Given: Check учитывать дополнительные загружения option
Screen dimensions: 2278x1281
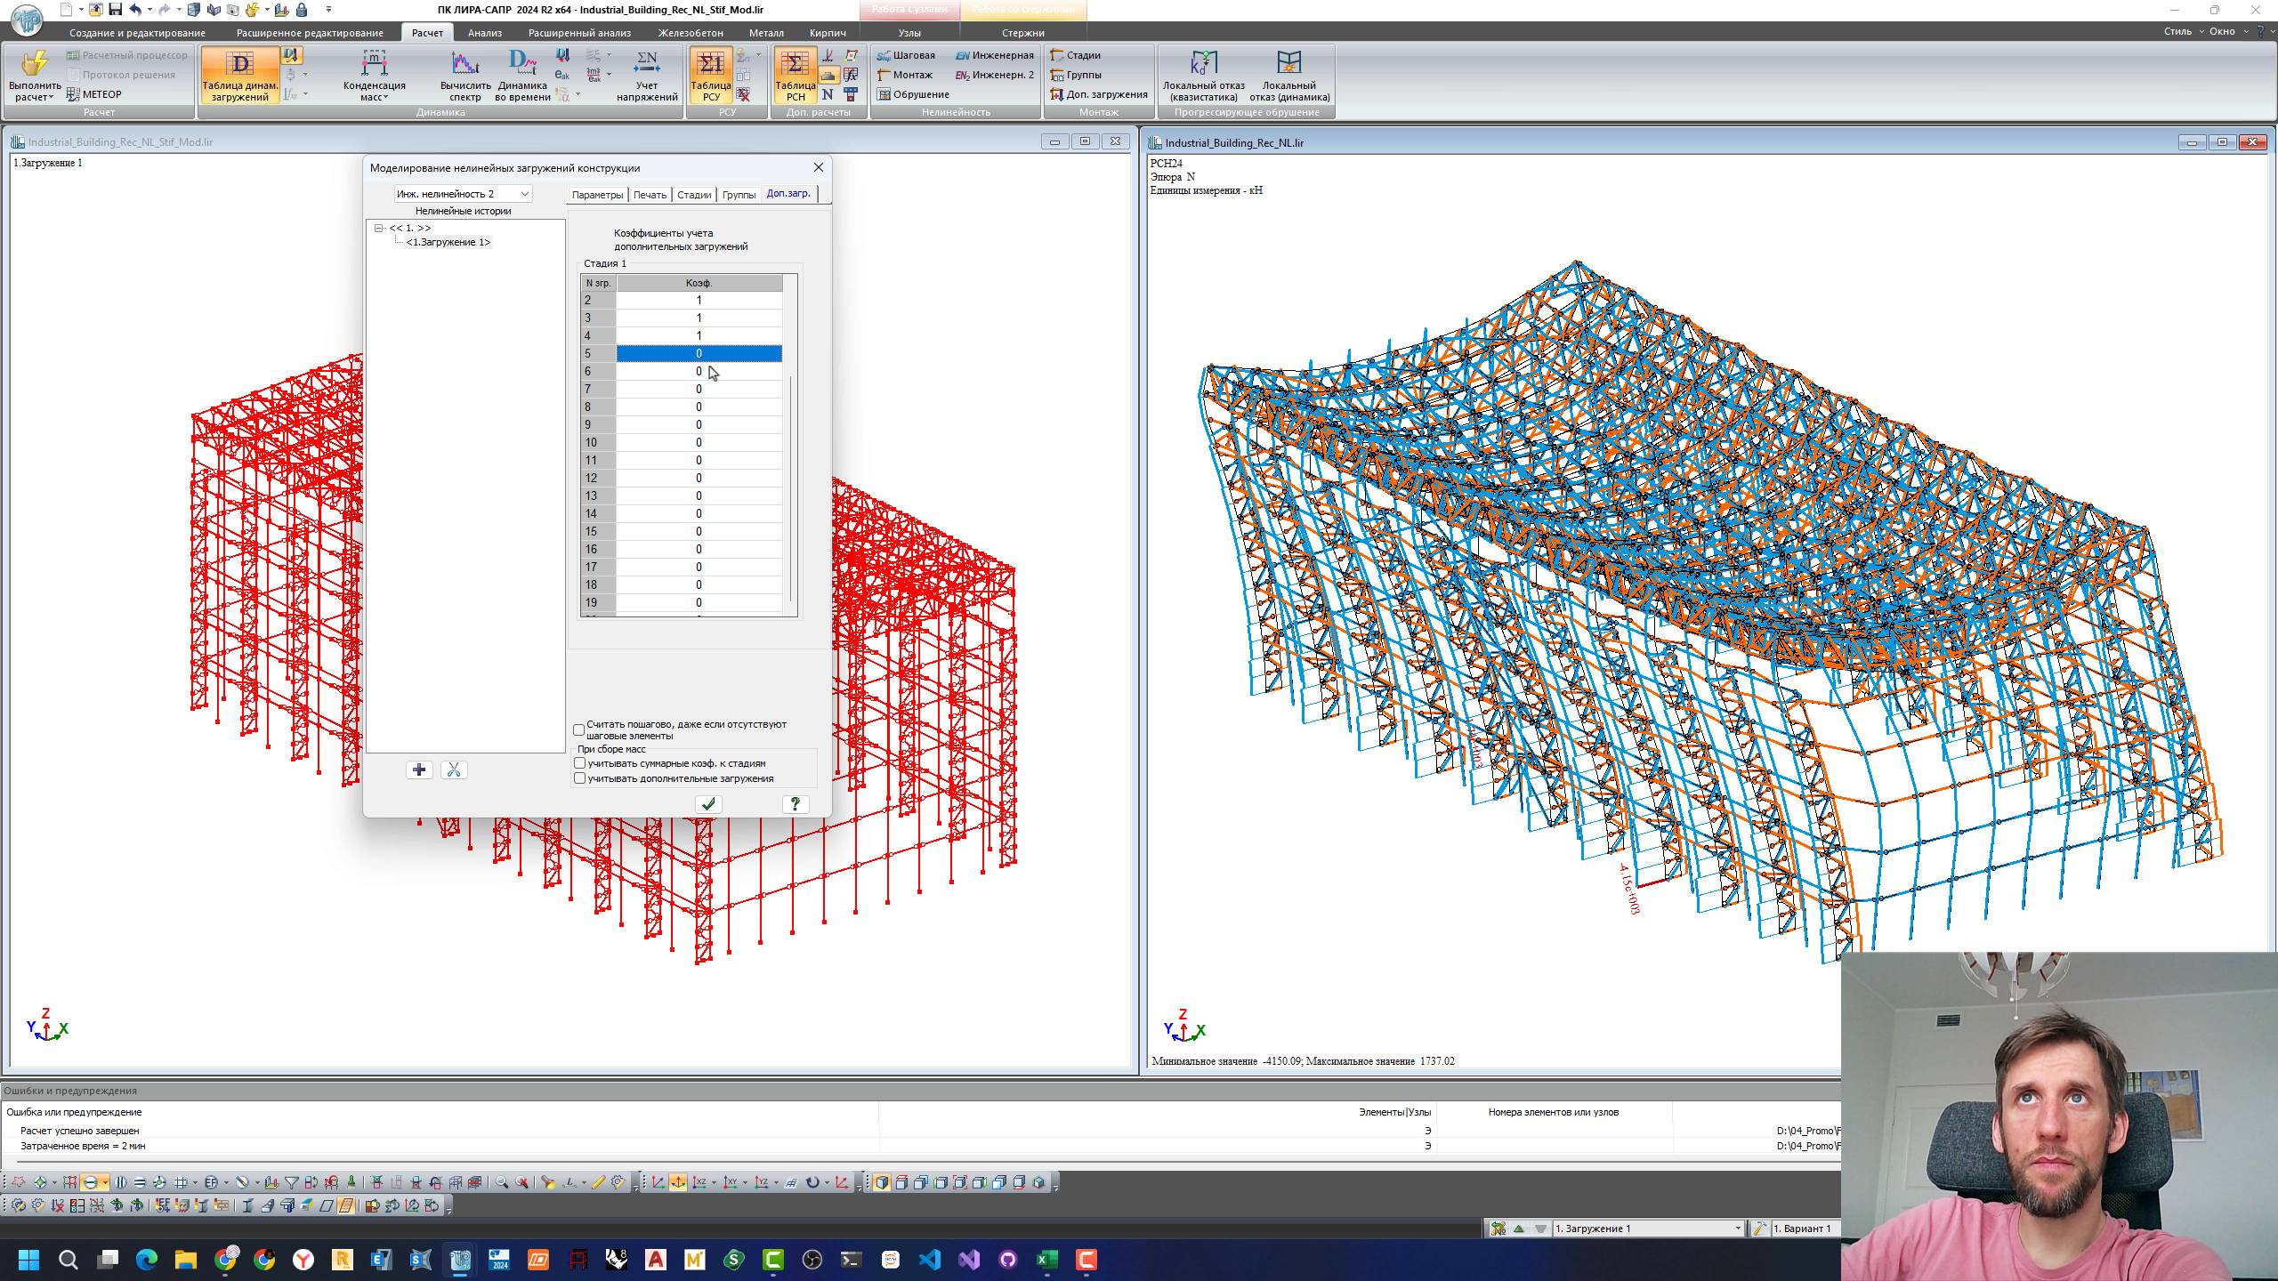Looking at the screenshot, I should pyautogui.click(x=580, y=778).
